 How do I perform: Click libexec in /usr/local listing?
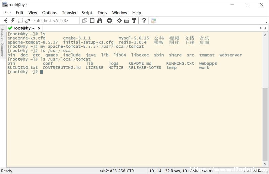point(140,55)
